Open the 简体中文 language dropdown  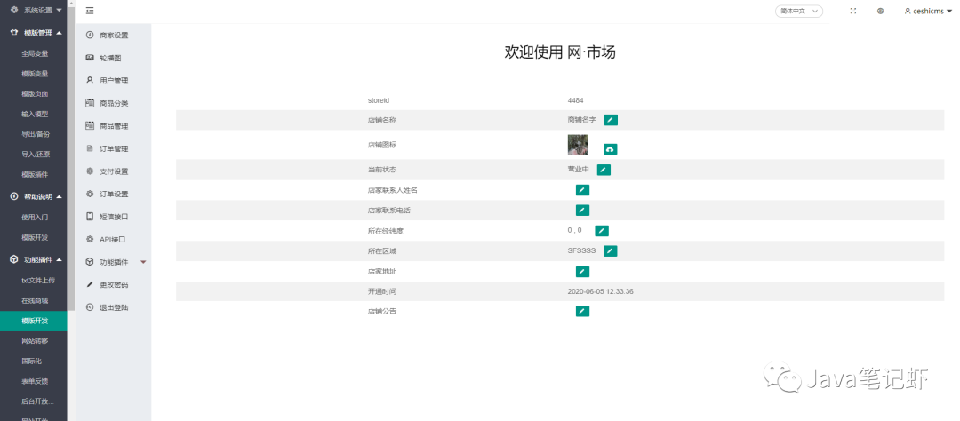coord(798,11)
